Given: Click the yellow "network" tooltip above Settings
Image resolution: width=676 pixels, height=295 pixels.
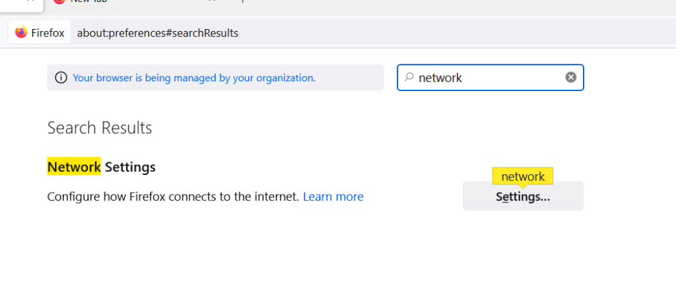Looking at the screenshot, I should [x=523, y=176].
